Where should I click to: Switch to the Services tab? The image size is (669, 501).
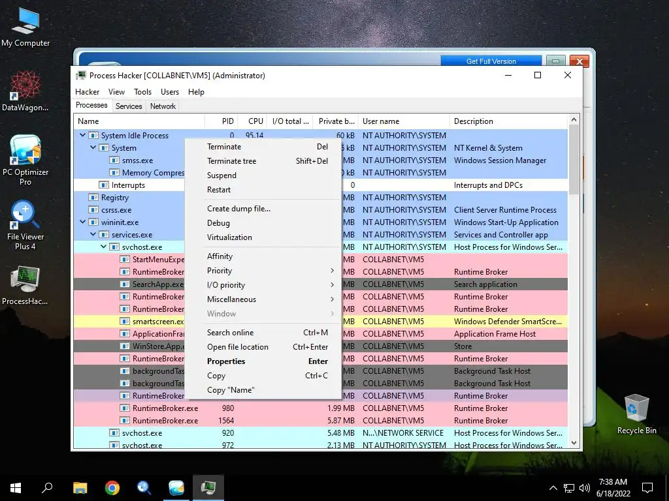pyautogui.click(x=129, y=106)
